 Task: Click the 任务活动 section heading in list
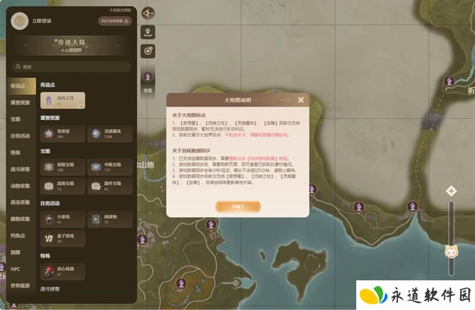(50, 203)
